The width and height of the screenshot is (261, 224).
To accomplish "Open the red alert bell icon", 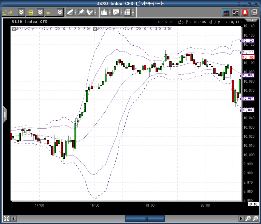I will pos(245,12).
